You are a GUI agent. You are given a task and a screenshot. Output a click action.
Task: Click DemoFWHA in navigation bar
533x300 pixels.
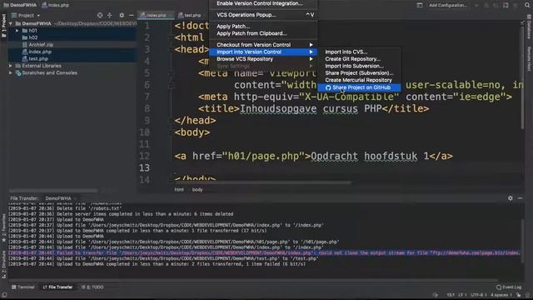click(x=20, y=5)
